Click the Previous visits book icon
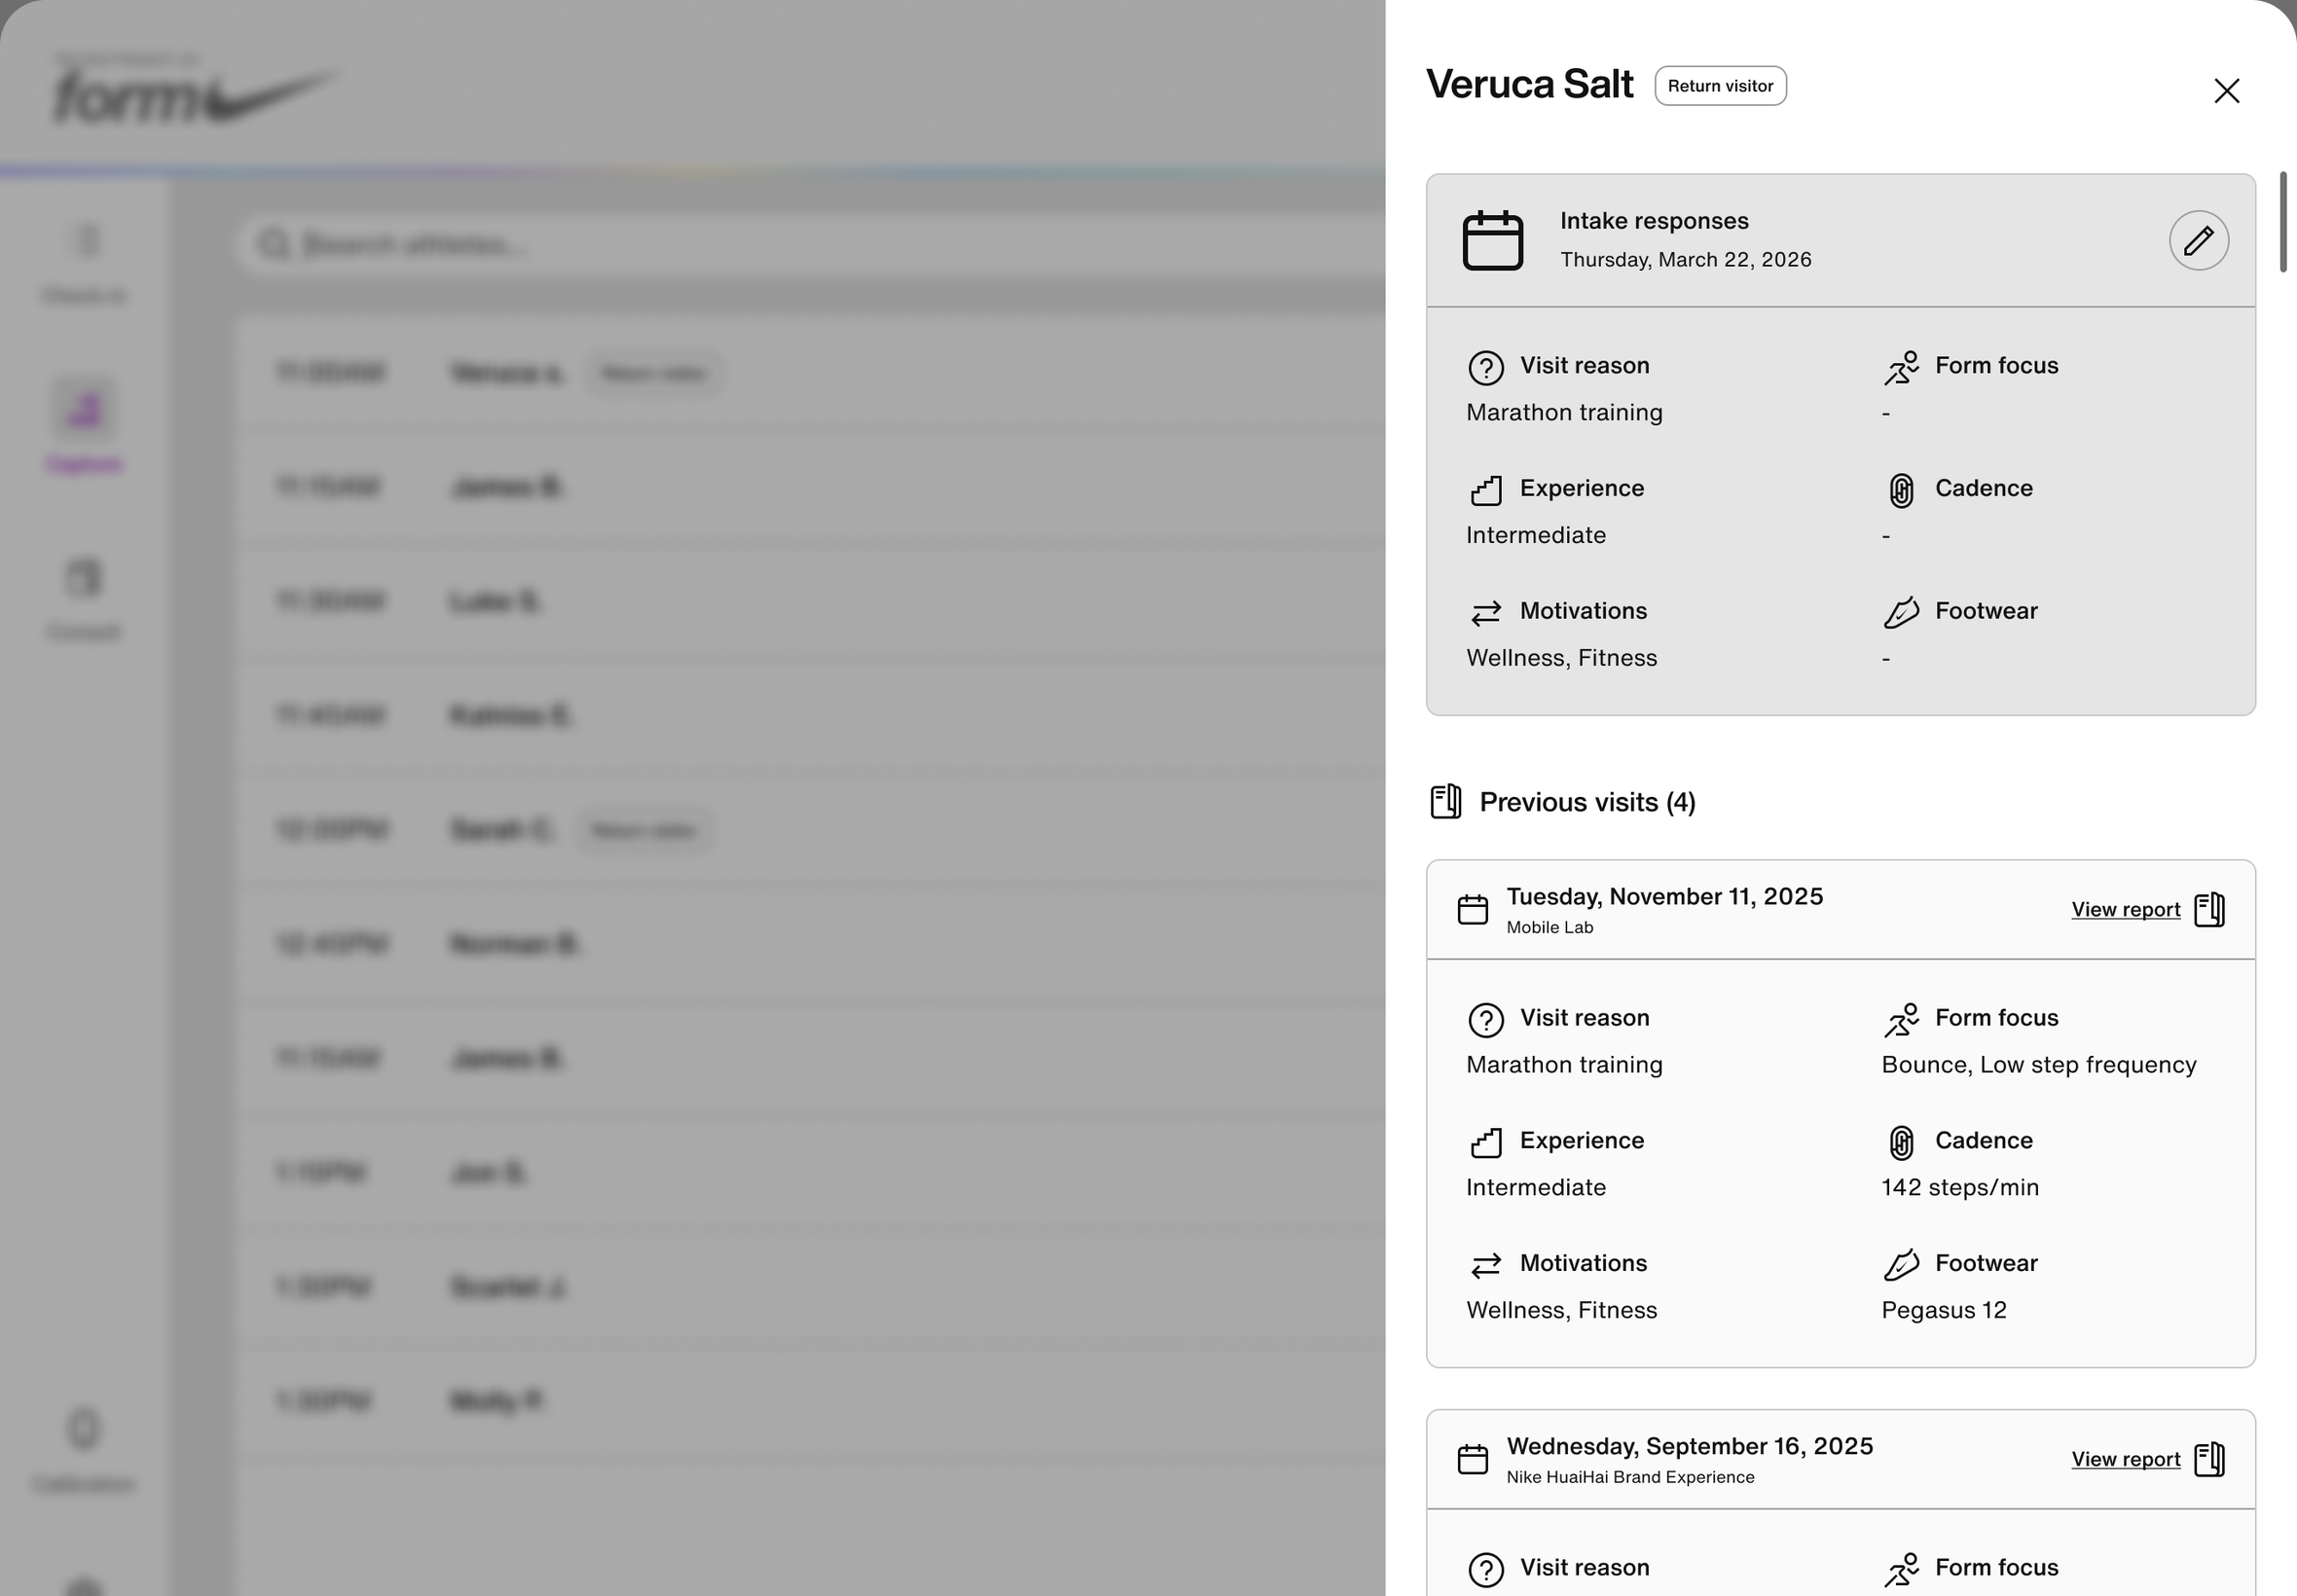 click(x=1445, y=802)
